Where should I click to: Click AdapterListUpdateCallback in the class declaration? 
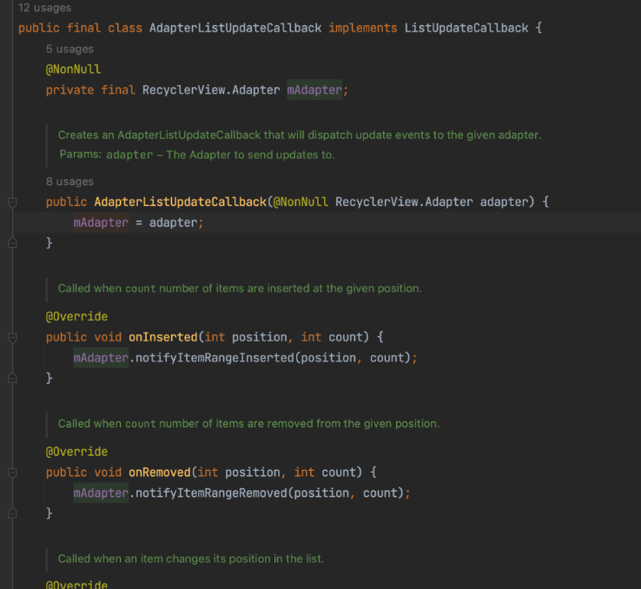click(x=235, y=28)
